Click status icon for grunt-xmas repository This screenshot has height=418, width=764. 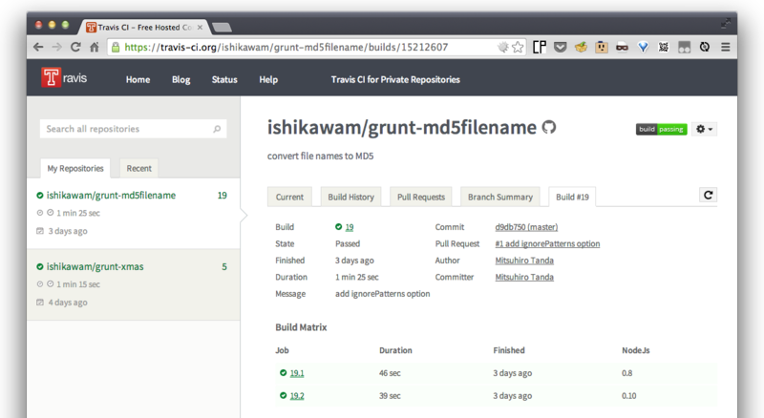40,267
